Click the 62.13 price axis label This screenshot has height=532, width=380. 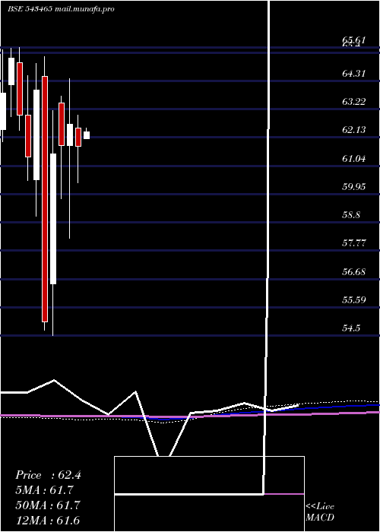coord(354,130)
